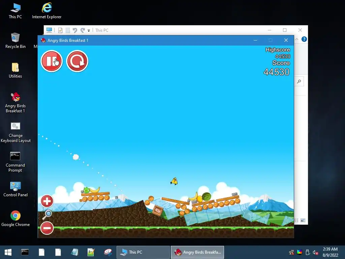Viewport: 345px width, 259px height.
Task: Click the tilted glass pane taskbar icon
Action: (74, 252)
